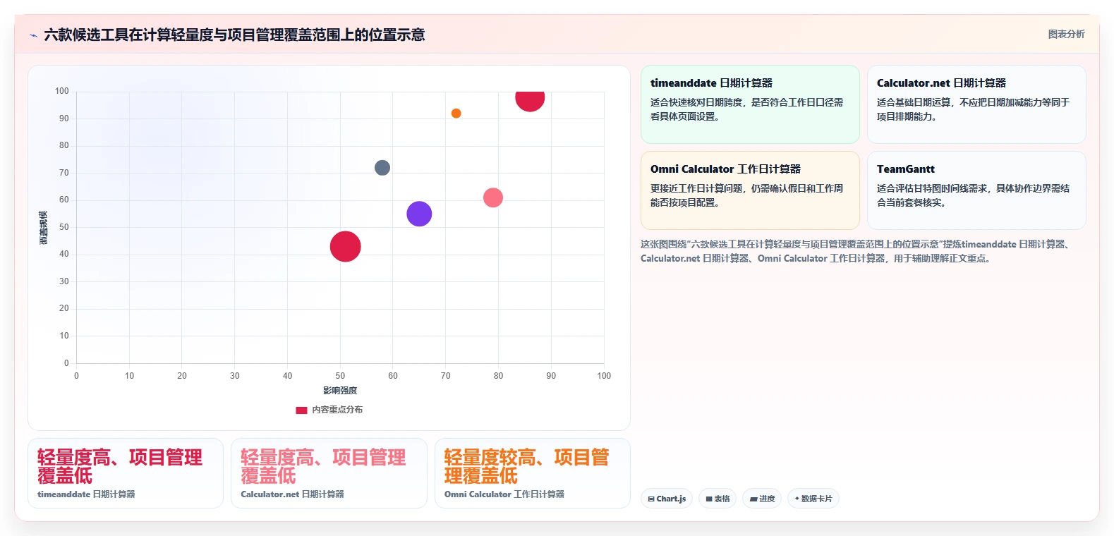The height and width of the screenshot is (536, 1114).
Task: Click the small orange bubble in the chart
Action: tap(456, 114)
